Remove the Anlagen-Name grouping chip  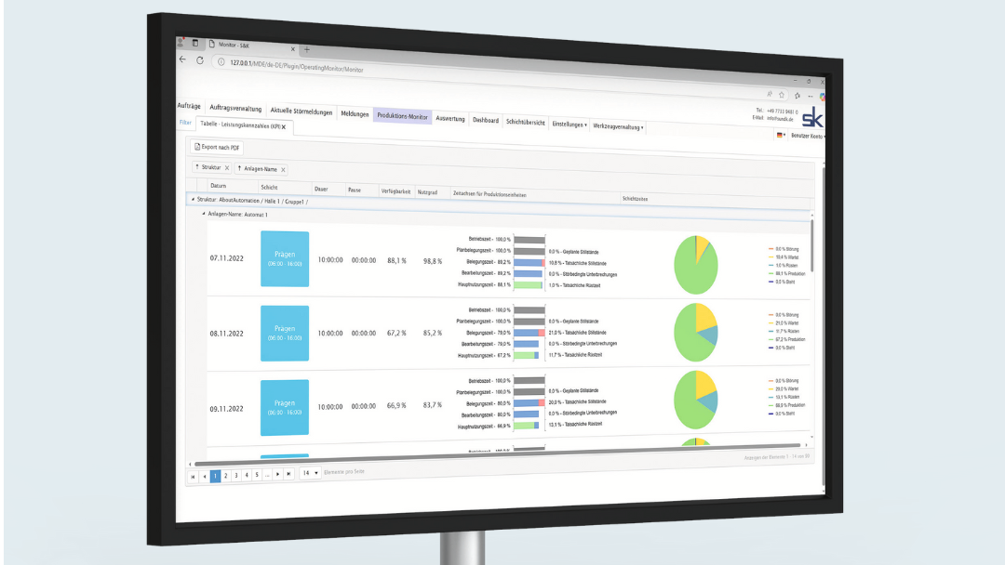click(283, 170)
